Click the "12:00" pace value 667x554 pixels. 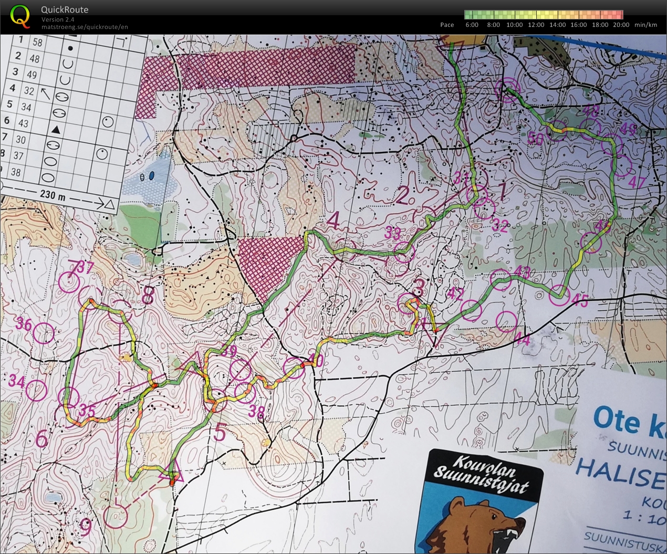tap(536, 25)
